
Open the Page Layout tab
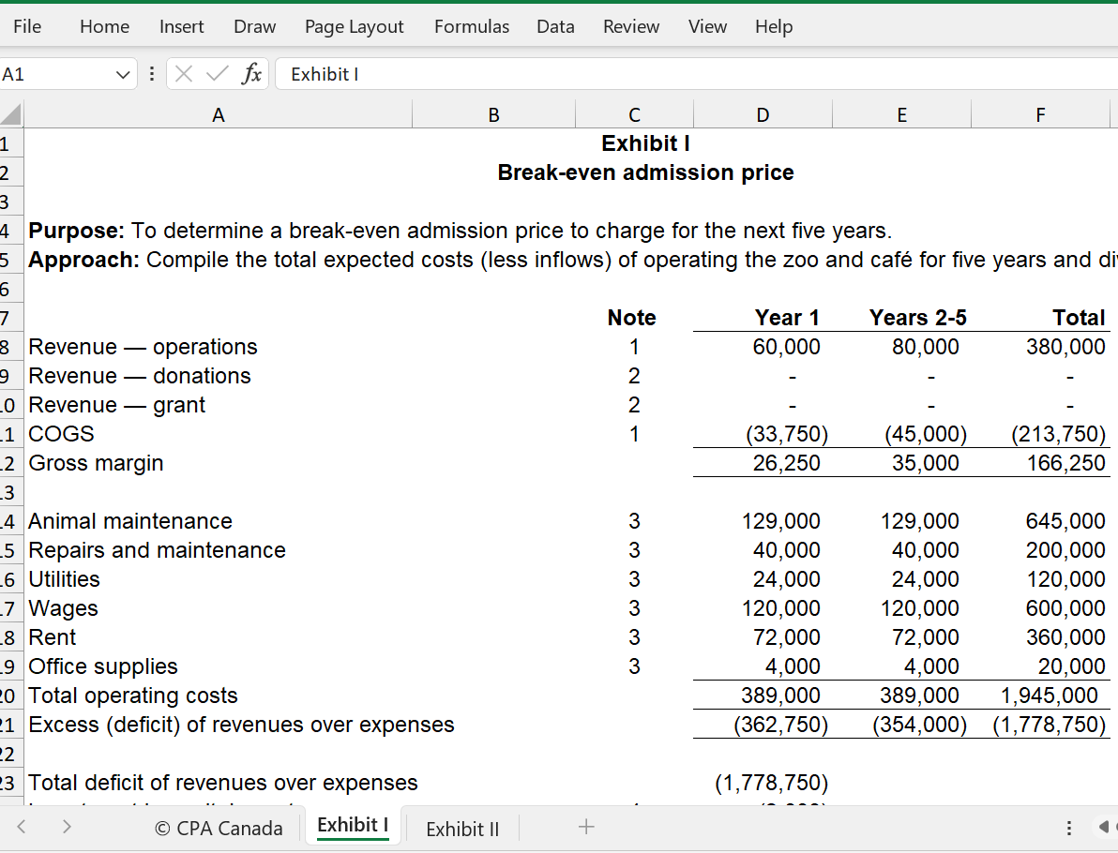tap(354, 26)
